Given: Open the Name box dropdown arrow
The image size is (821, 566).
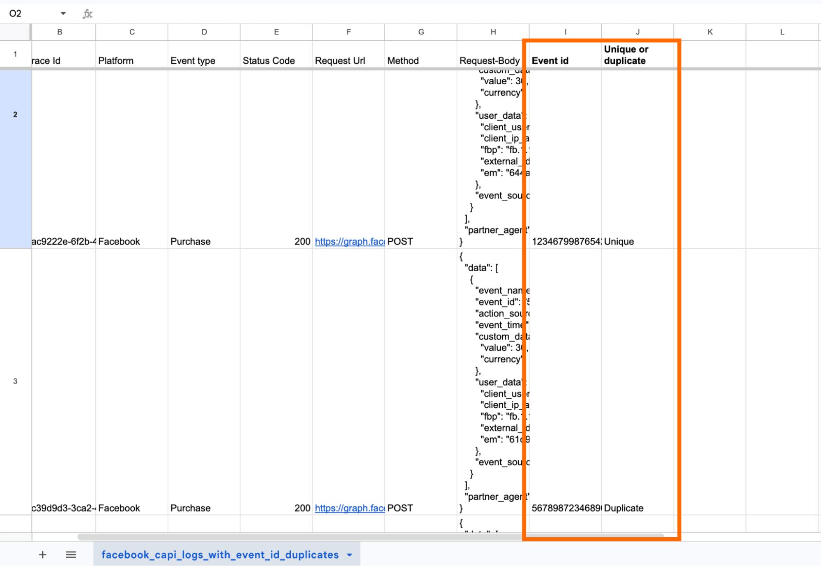Looking at the screenshot, I should [x=63, y=14].
